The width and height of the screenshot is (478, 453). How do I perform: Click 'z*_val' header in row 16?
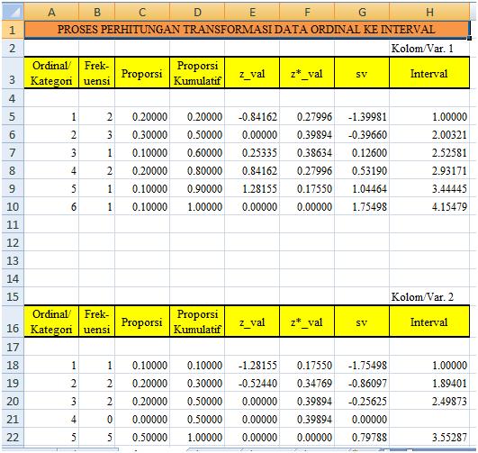(307, 322)
